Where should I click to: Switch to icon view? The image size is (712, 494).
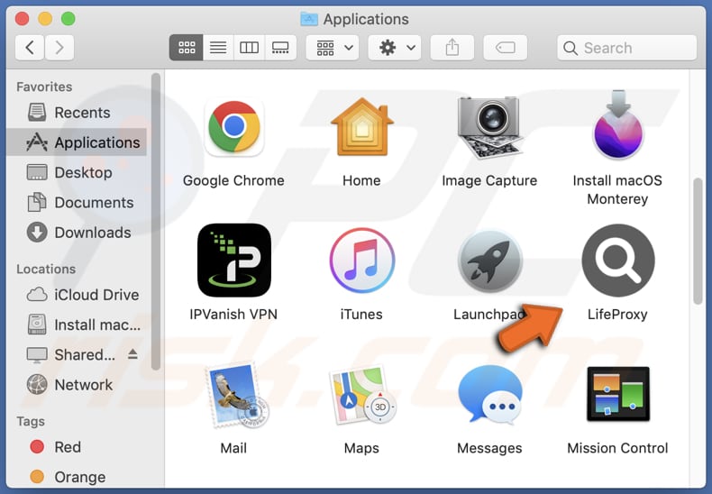[187, 47]
